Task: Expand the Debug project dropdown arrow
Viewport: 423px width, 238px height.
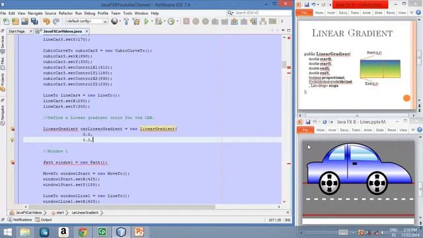Action: 165,21
